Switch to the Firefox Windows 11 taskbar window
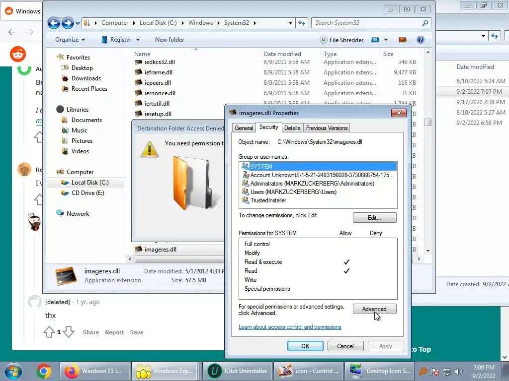509x381 pixels. tap(95, 371)
